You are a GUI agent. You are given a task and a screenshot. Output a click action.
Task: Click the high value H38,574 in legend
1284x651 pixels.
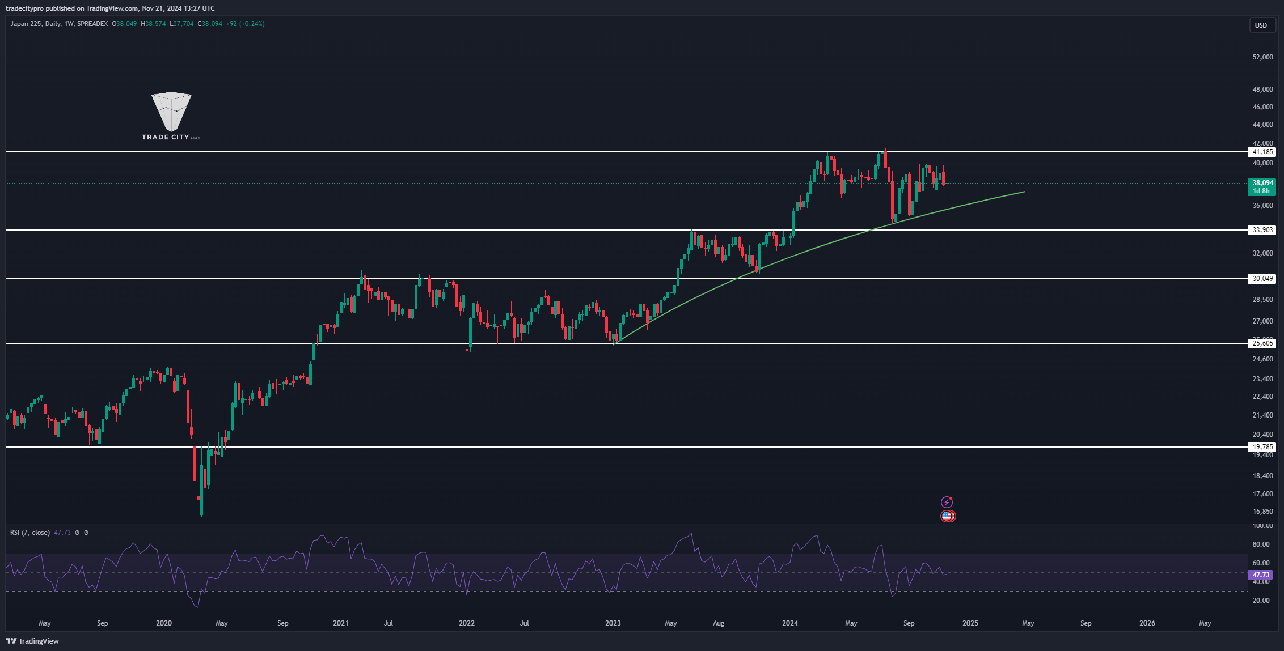click(153, 24)
